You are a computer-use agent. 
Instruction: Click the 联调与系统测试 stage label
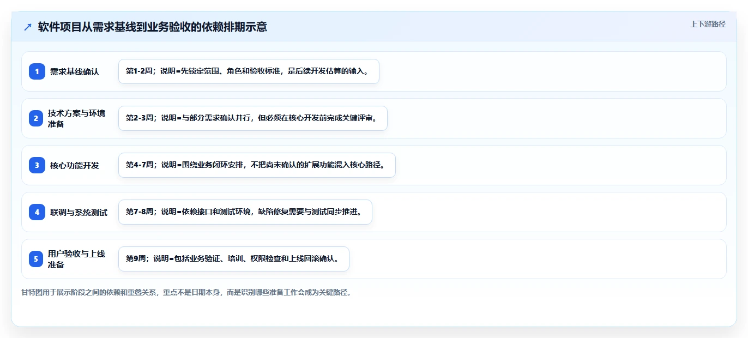pyautogui.click(x=79, y=212)
